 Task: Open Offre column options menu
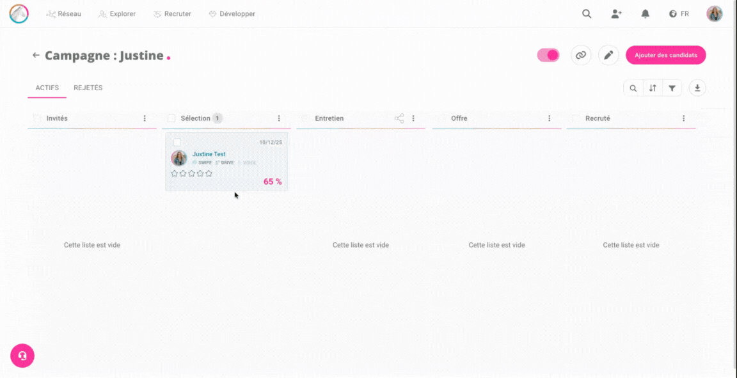coord(549,118)
